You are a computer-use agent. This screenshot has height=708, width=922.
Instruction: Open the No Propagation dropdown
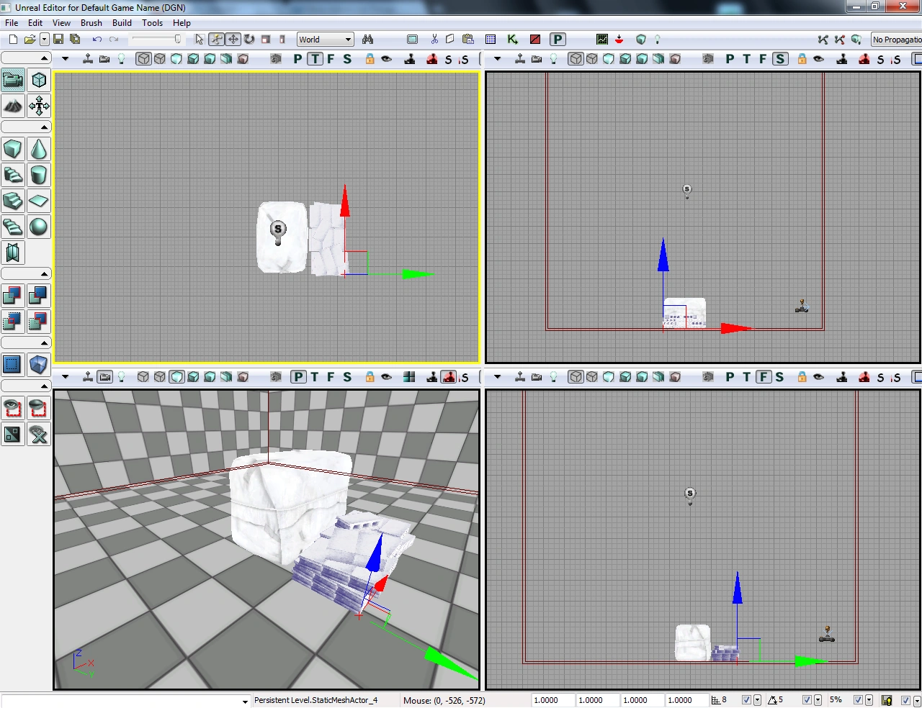[896, 40]
